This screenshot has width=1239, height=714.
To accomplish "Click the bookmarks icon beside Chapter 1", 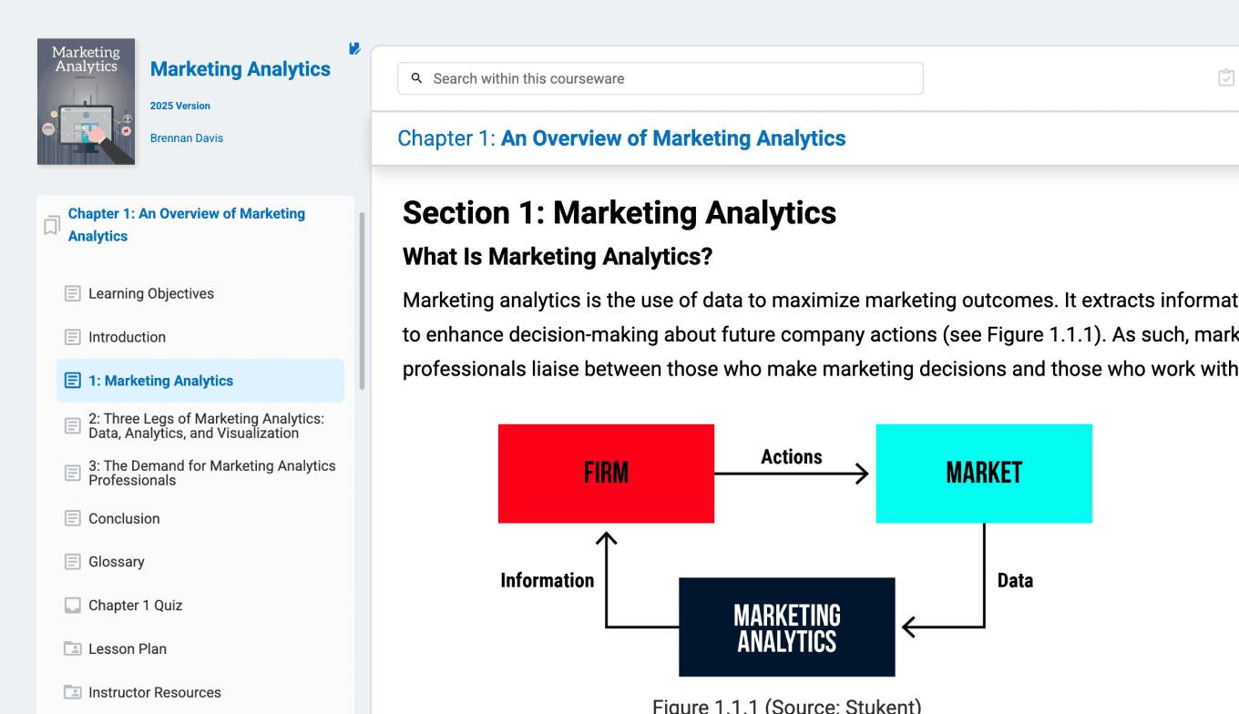I will pos(52,225).
